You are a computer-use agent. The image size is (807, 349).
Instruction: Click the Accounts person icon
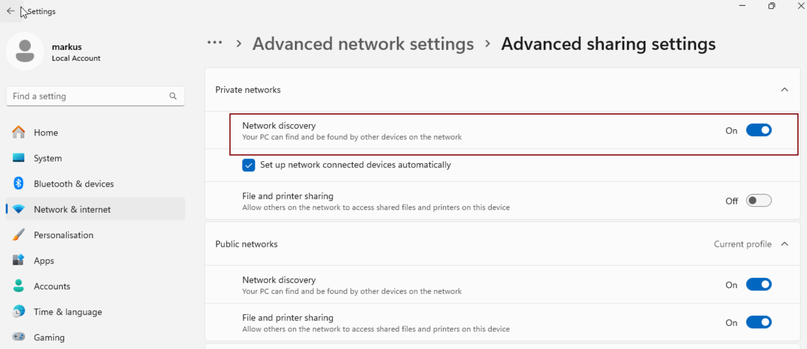18,286
